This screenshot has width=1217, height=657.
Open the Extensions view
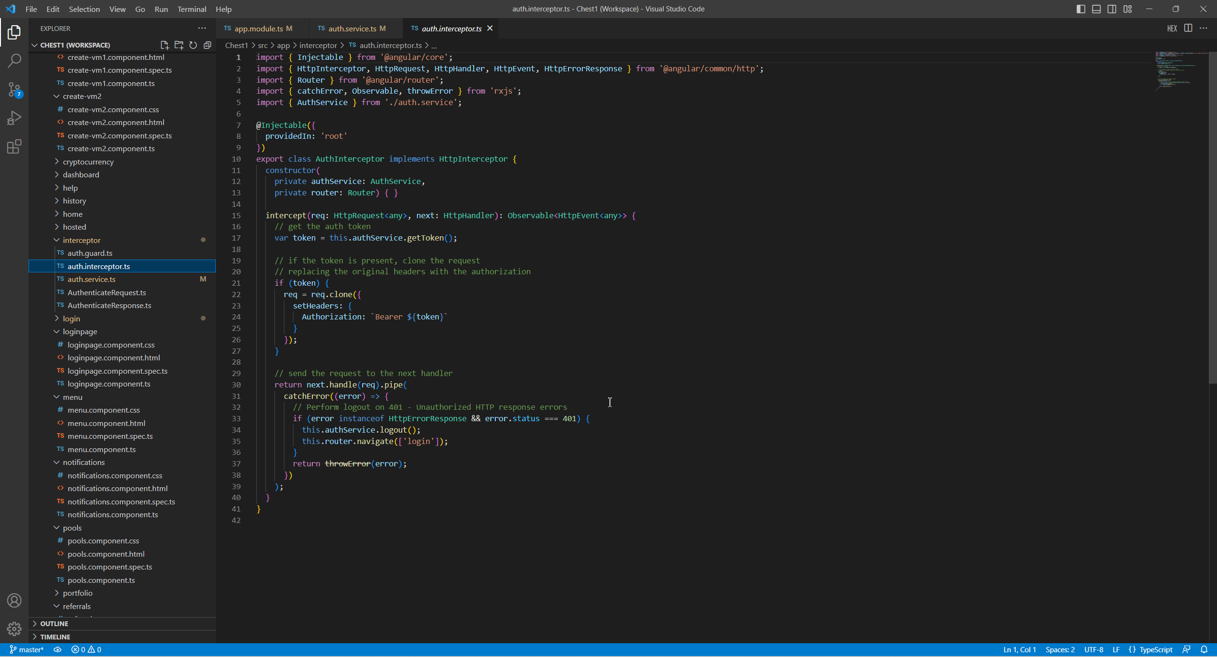tap(14, 146)
